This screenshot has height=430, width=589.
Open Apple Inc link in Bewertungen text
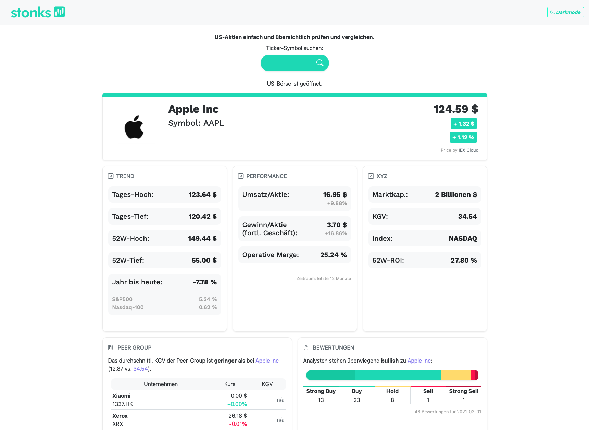419,361
